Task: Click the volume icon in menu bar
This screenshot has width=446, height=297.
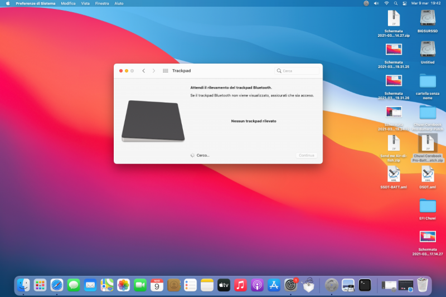Action: [x=376, y=3]
